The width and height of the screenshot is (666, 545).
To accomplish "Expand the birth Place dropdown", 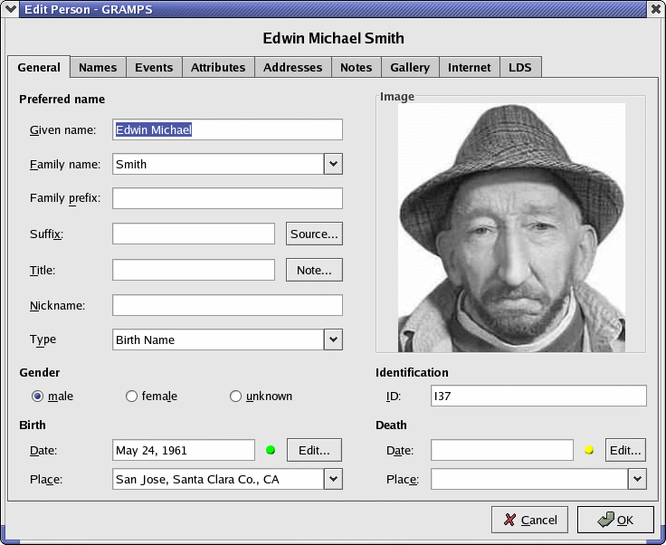I will click(333, 479).
